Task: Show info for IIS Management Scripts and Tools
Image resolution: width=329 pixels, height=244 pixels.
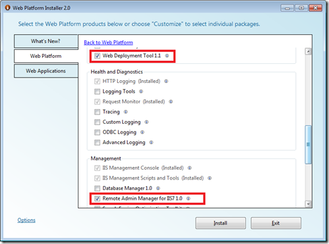Action: click(x=210, y=178)
